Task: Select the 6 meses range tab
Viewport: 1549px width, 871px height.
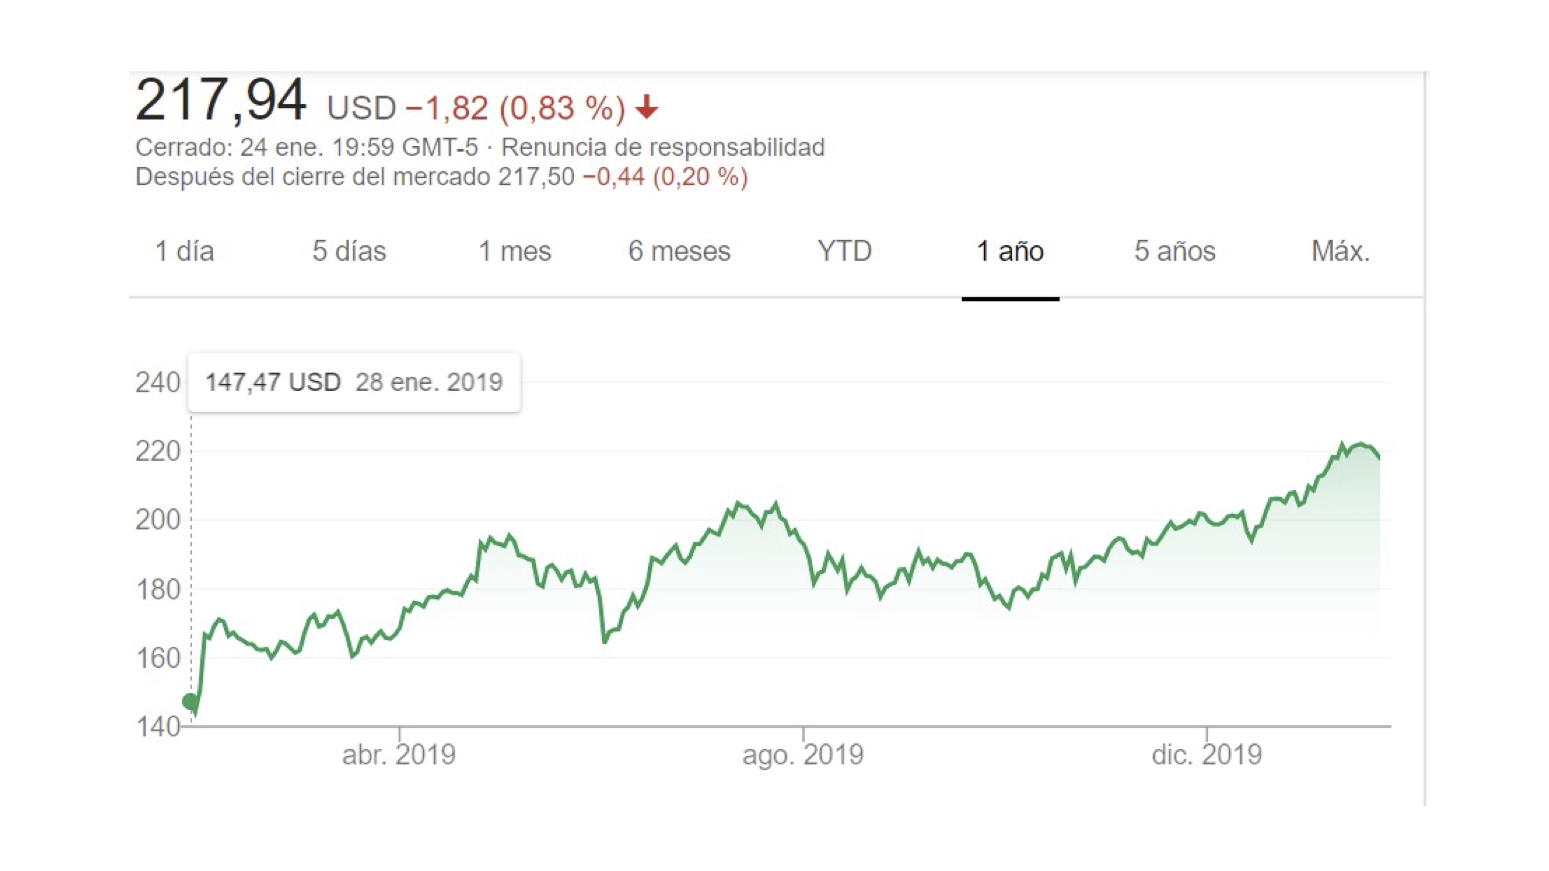Action: click(x=679, y=251)
